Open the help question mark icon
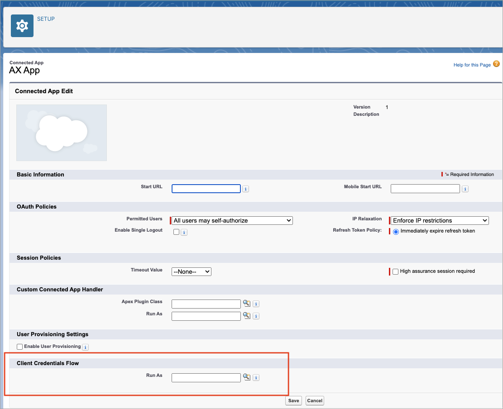Screen dimensions: 503x409 coord(496,64)
